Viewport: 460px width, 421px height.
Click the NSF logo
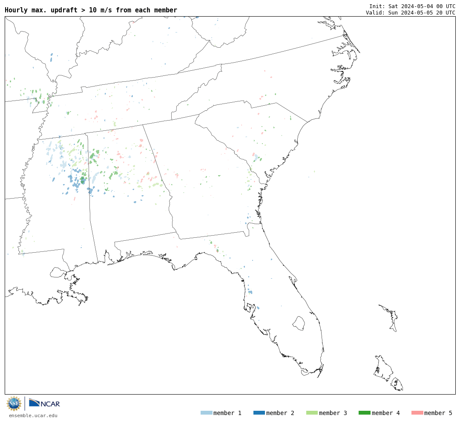(x=14, y=404)
